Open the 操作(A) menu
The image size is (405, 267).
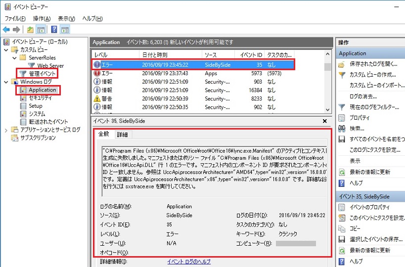point(42,19)
